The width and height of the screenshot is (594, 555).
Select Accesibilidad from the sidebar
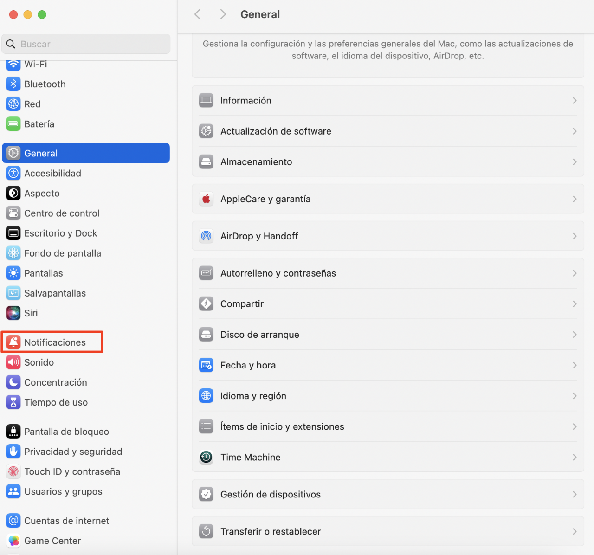[52, 173]
